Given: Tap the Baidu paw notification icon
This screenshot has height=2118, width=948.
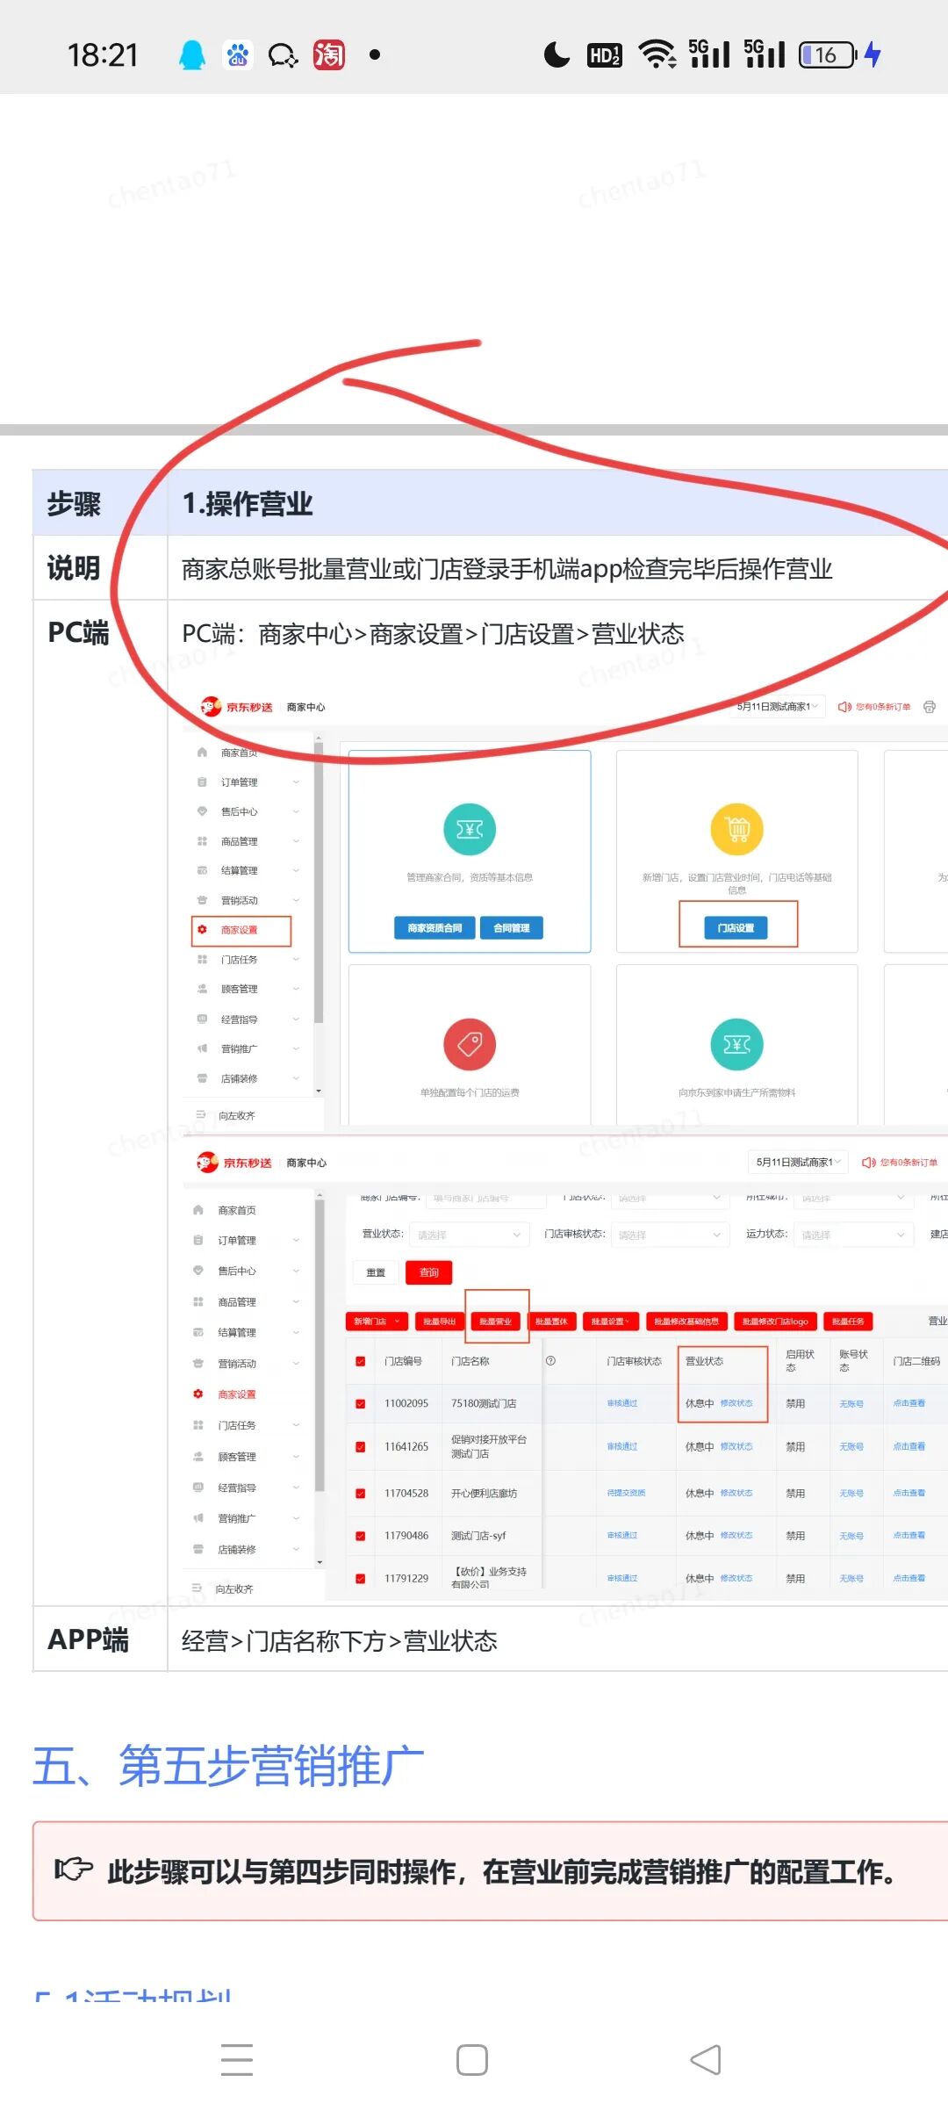Looking at the screenshot, I should (x=237, y=55).
